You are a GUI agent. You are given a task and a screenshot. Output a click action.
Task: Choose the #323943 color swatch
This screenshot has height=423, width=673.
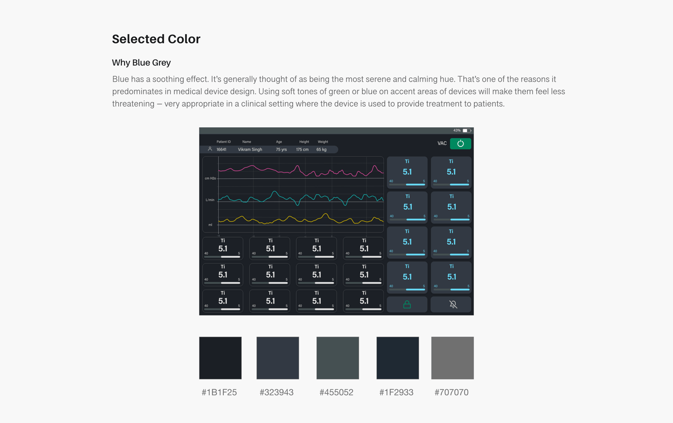[x=278, y=358]
